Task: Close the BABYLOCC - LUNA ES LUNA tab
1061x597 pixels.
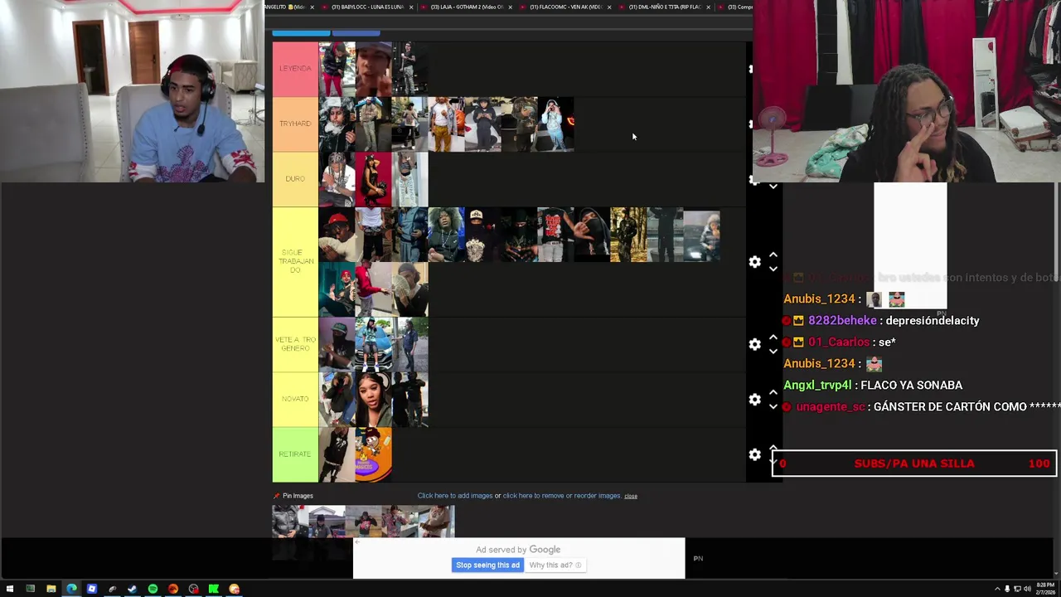Action: (x=411, y=7)
